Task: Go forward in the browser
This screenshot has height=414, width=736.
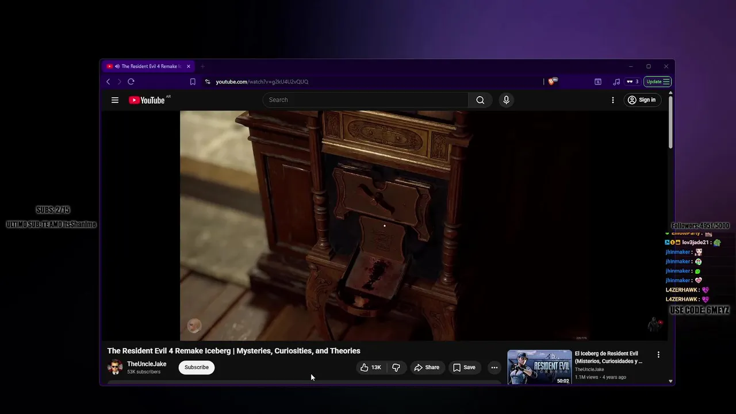Action: pos(120,82)
